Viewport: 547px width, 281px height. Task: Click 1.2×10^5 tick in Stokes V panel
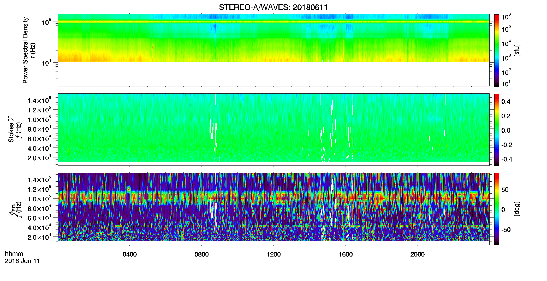click(39, 110)
